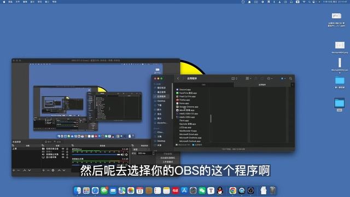Open Finder search with the magnifier icon

coord(290,78)
